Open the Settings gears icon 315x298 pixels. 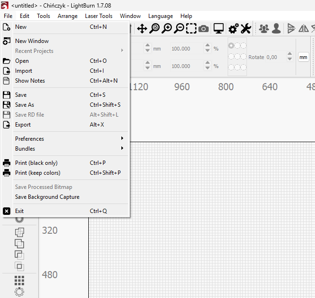click(233, 29)
